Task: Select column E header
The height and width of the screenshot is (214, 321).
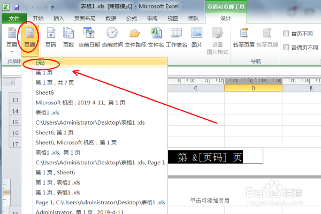Action: pos(302,88)
